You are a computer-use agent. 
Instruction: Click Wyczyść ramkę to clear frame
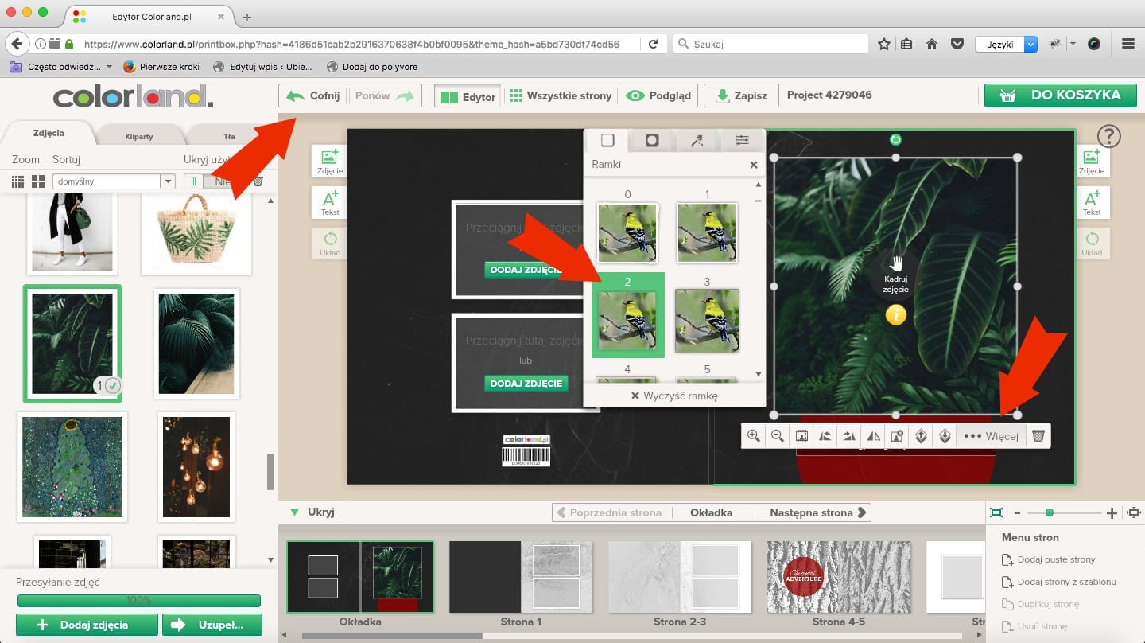pos(674,396)
